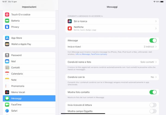Open Invia e ricevi chevron

click(x=156, y=47)
